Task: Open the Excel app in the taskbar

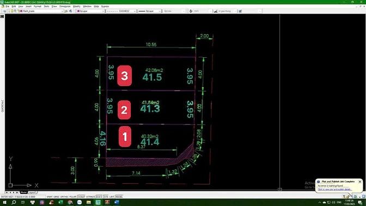Action: tap(60, 202)
